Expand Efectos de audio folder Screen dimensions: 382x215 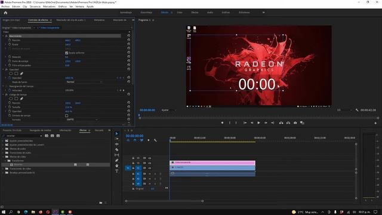(x=3, y=149)
